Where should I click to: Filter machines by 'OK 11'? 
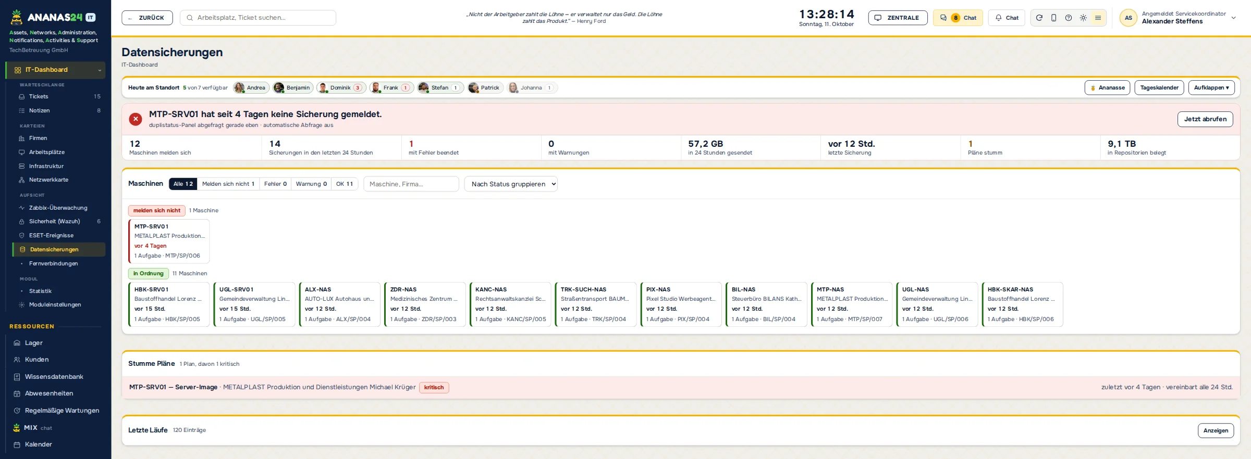(345, 184)
